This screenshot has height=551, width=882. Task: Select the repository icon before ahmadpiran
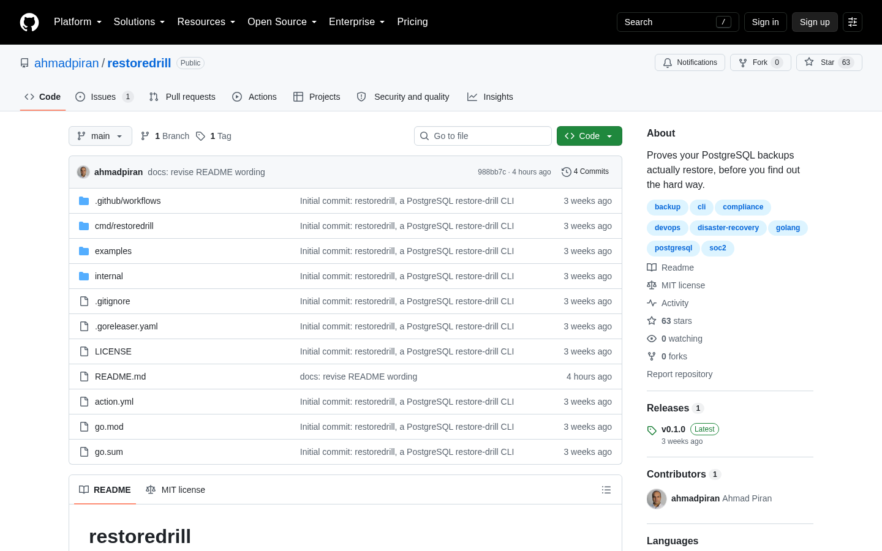tap(24, 63)
